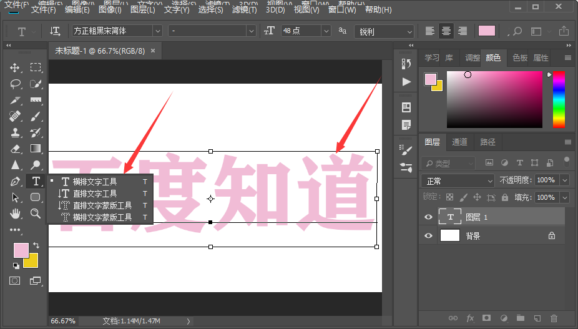Select the Quick Selection tool
This screenshot has width=578, height=329.
click(x=36, y=84)
